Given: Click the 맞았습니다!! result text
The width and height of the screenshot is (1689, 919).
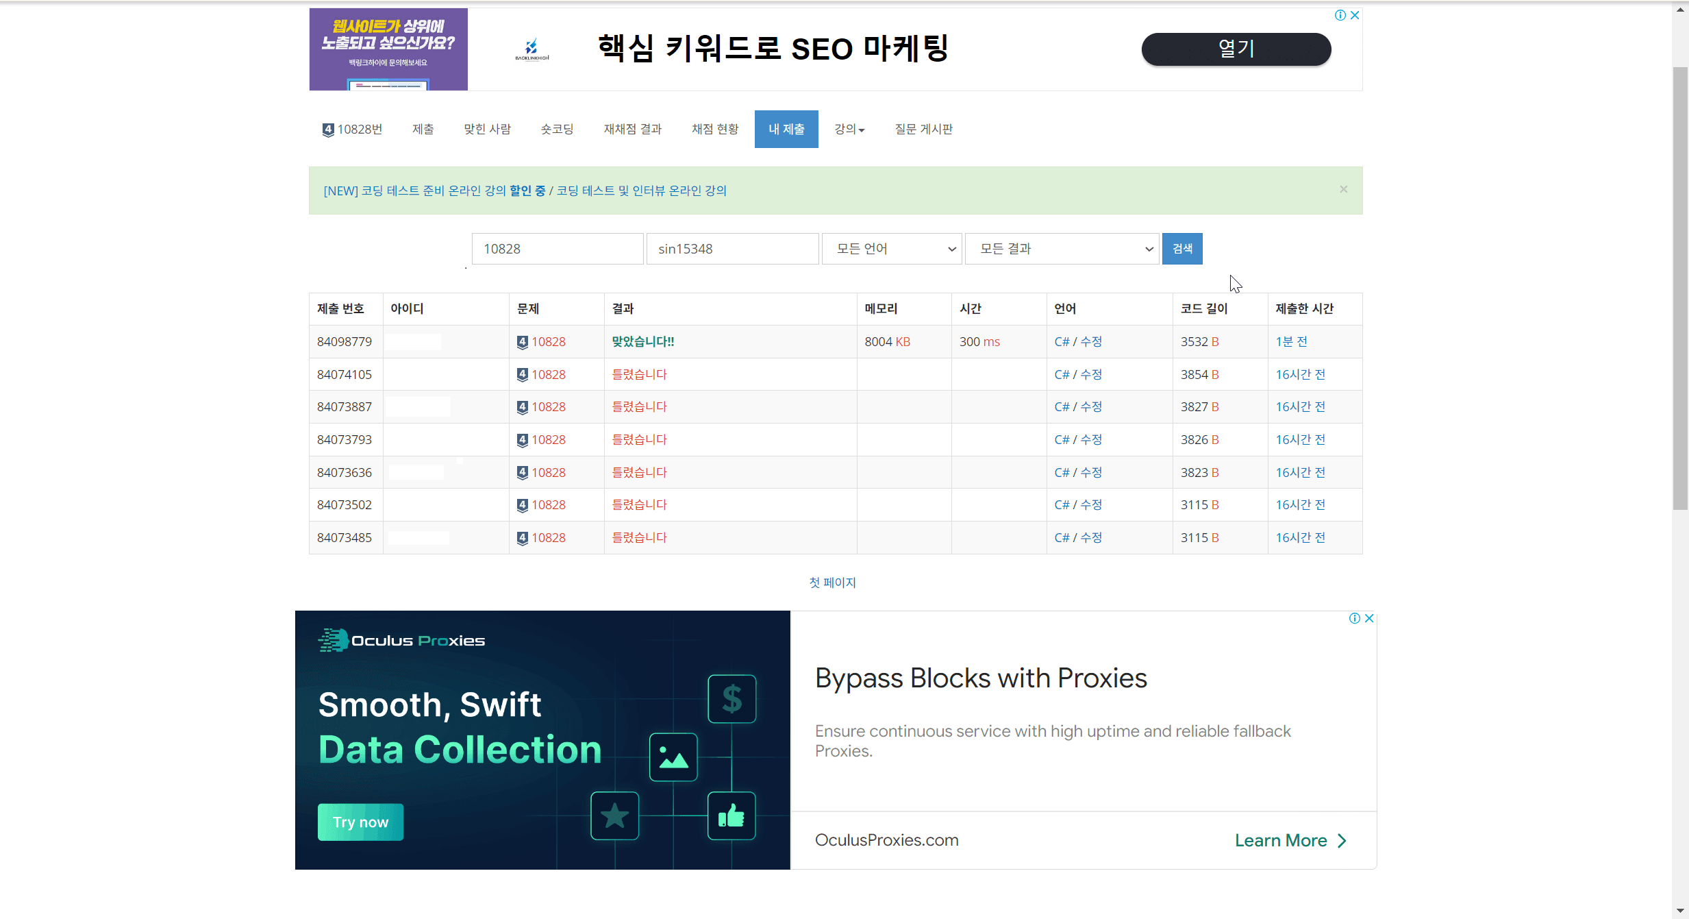Looking at the screenshot, I should (642, 342).
